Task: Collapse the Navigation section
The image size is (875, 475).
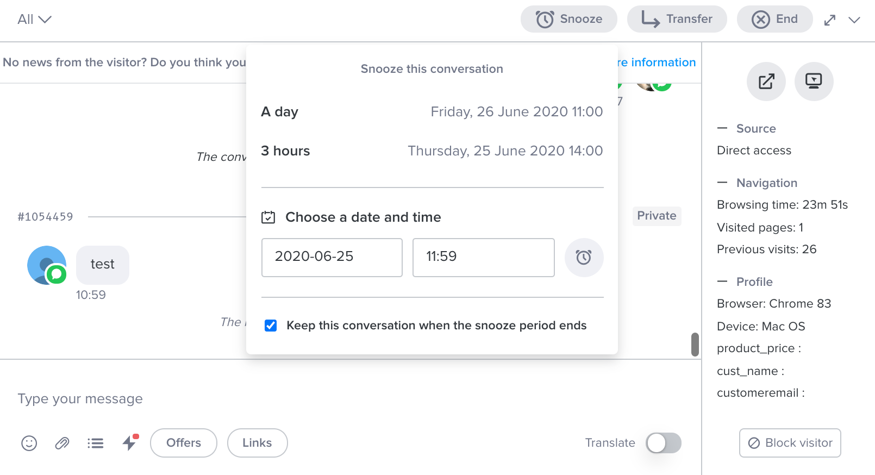Action: click(722, 183)
